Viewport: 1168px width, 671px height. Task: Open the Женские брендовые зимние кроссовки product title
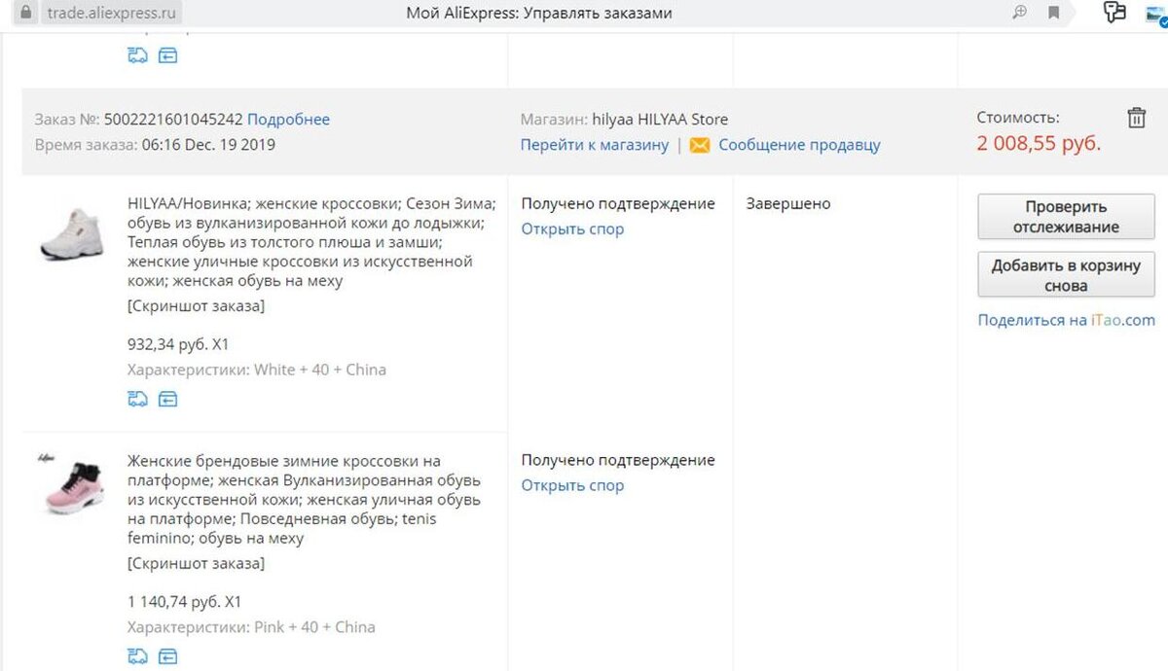click(x=304, y=499)
